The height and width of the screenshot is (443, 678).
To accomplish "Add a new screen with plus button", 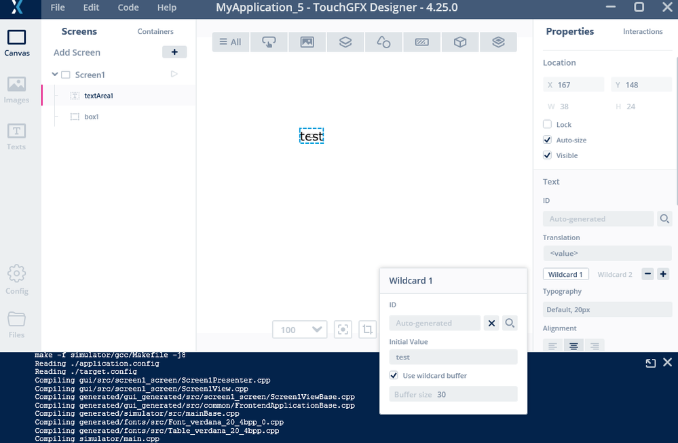I will (174, 52).
